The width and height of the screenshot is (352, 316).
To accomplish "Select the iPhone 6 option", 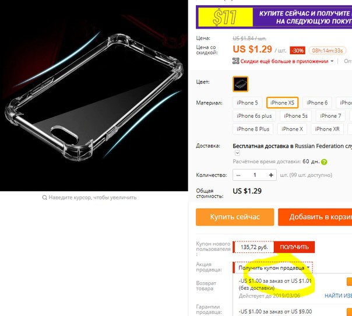I will point(317,103).
